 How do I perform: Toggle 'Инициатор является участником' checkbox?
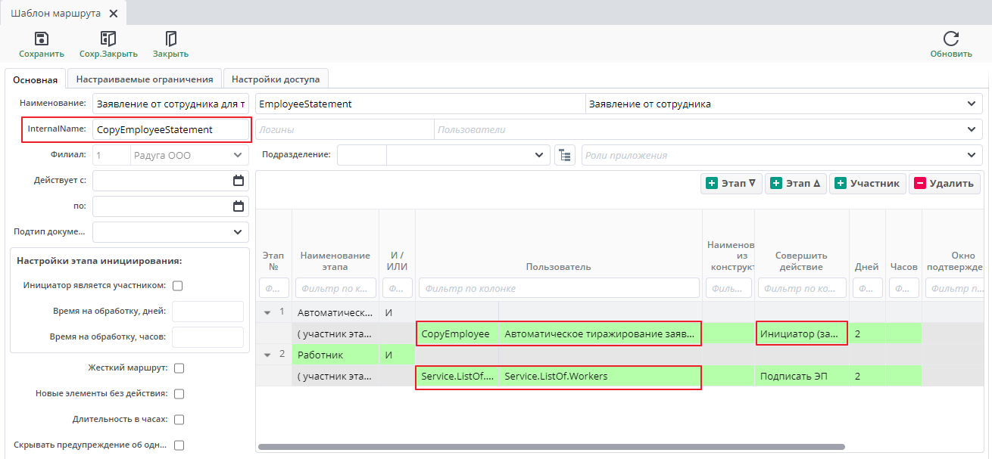pos(178,286)
